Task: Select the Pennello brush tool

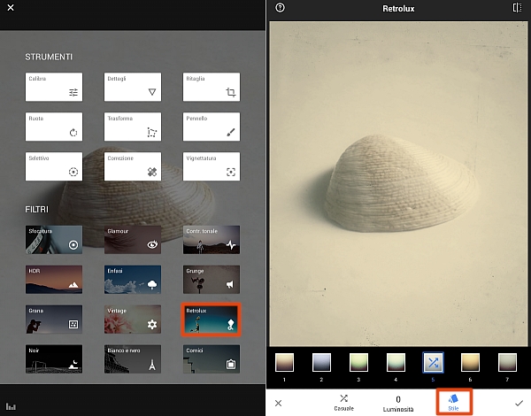Action: (212, 127)
